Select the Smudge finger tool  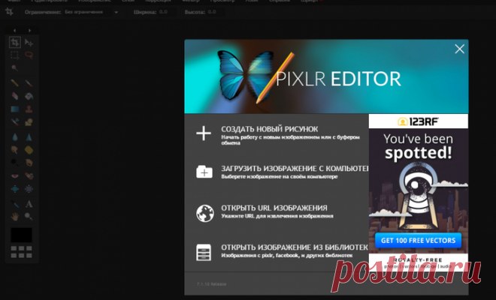click(15, 150)
